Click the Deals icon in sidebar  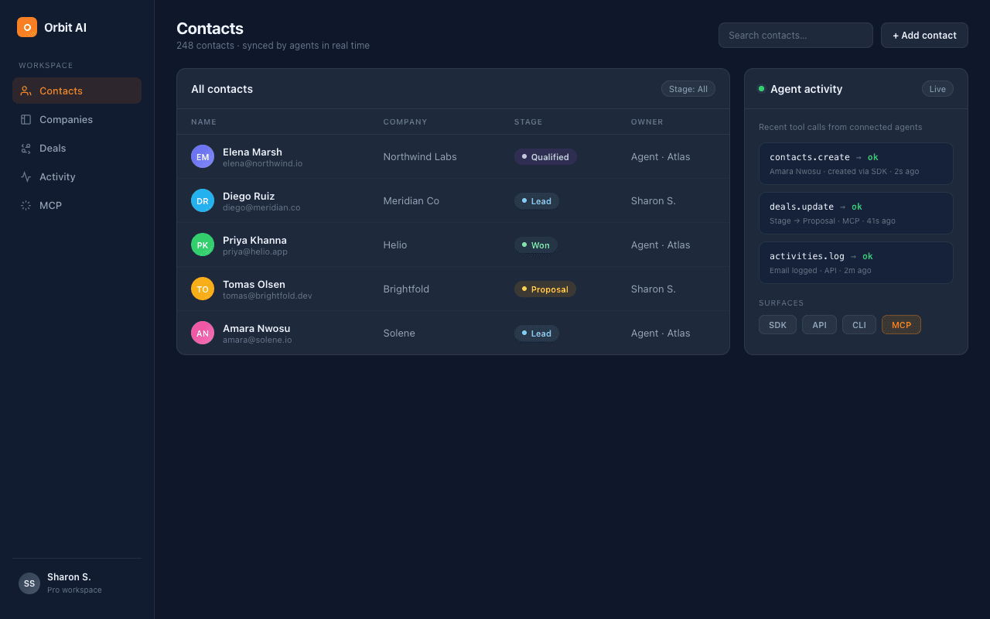point(26,148)
